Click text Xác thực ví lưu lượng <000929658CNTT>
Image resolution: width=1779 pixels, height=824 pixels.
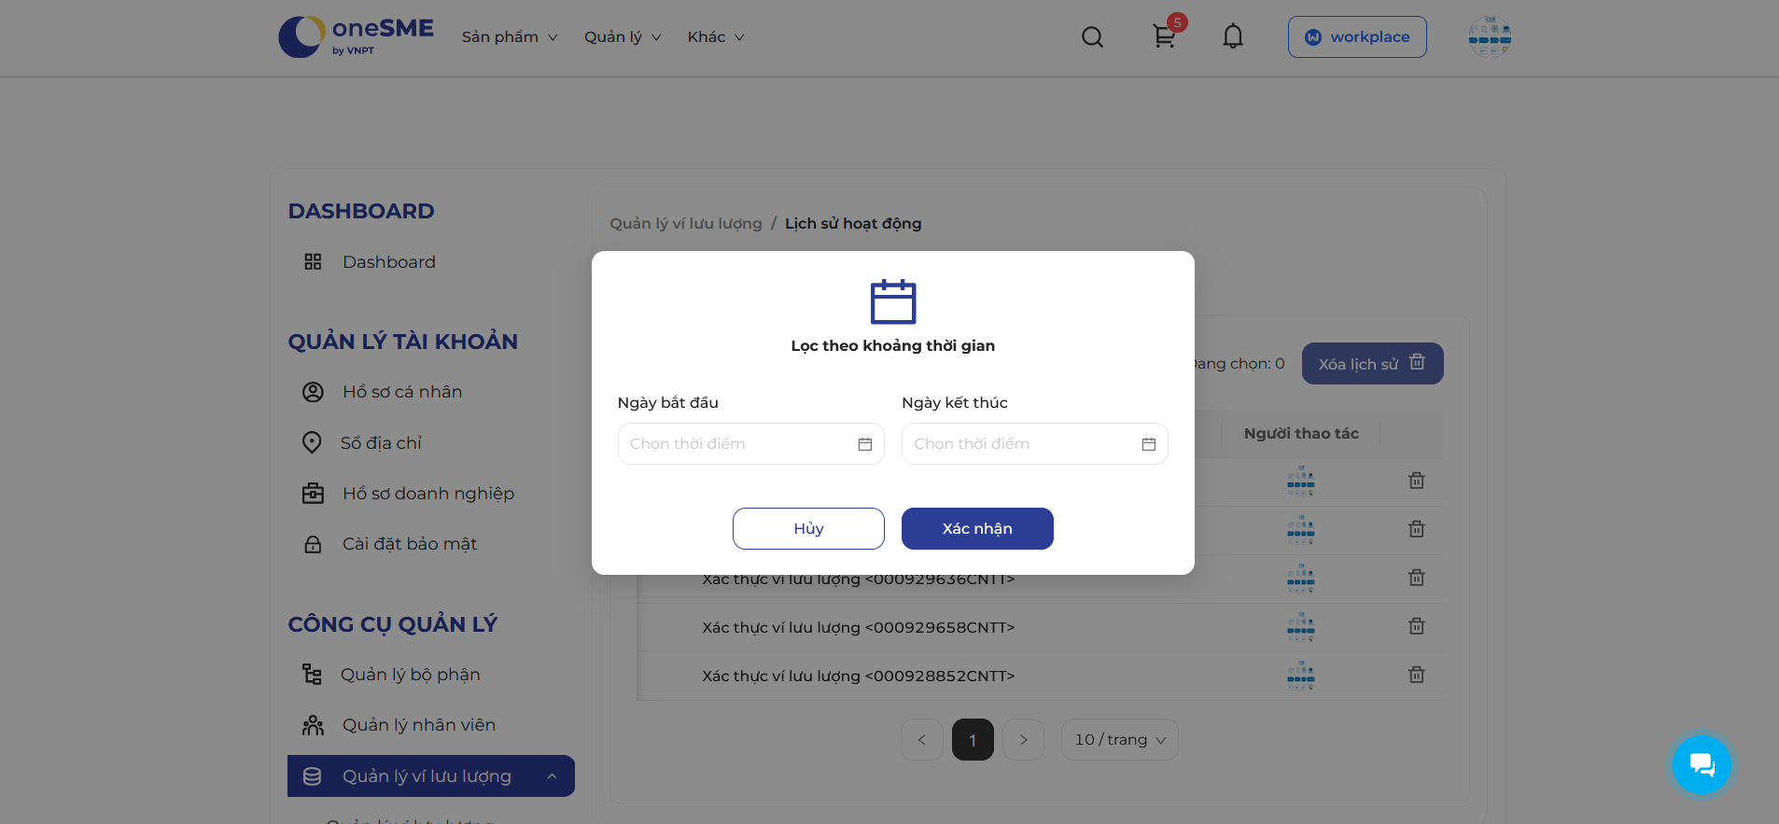pos(859,627)
